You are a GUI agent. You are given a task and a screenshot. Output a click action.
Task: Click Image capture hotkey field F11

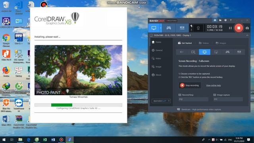pos(228,99)
